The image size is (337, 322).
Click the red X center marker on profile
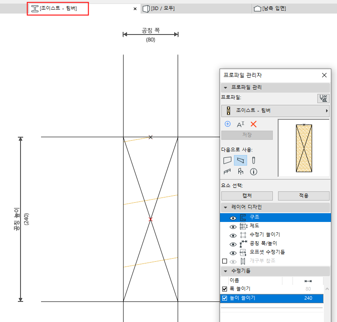click(x=151, y=219)
